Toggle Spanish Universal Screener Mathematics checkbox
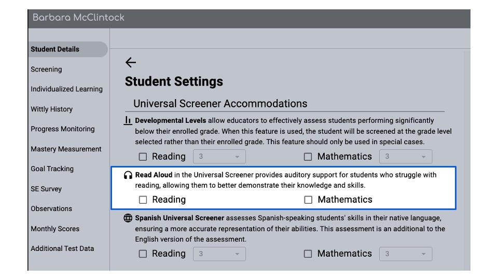 (308, 254)
